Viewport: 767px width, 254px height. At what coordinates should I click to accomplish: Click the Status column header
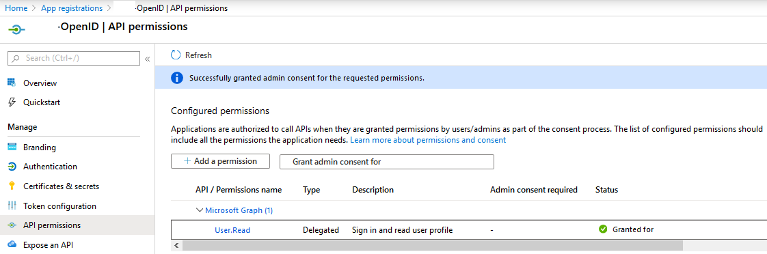(x=606, y=190)
